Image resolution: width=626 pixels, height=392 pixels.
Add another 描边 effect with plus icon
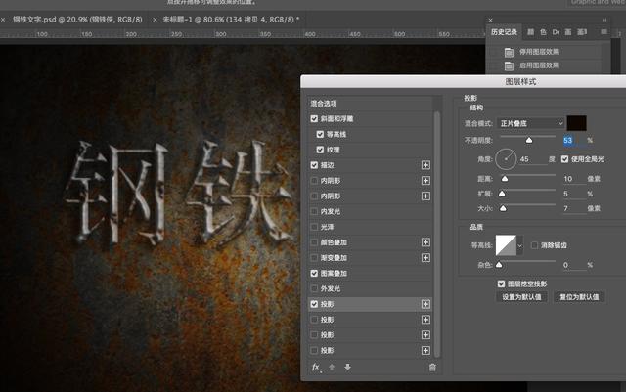click(425, 165)
